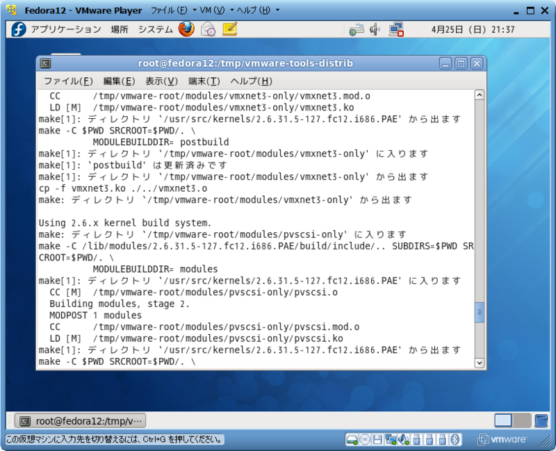The height and width of the screenshot is (451, 556).
Task: Minimize the terminal window
Action: 445,63
